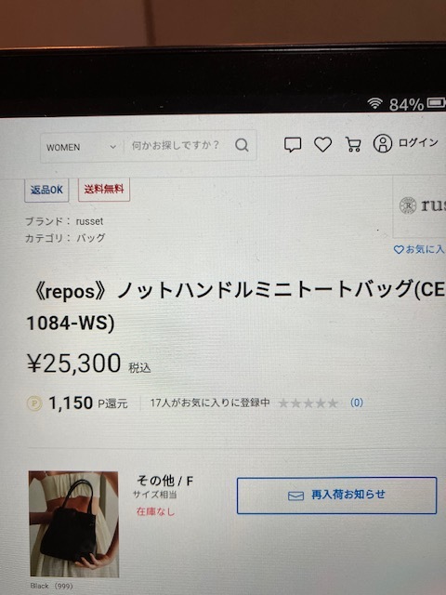Viewport: 446px width, 595px height.
Task: Open the chat message icon
Action: 293,145
